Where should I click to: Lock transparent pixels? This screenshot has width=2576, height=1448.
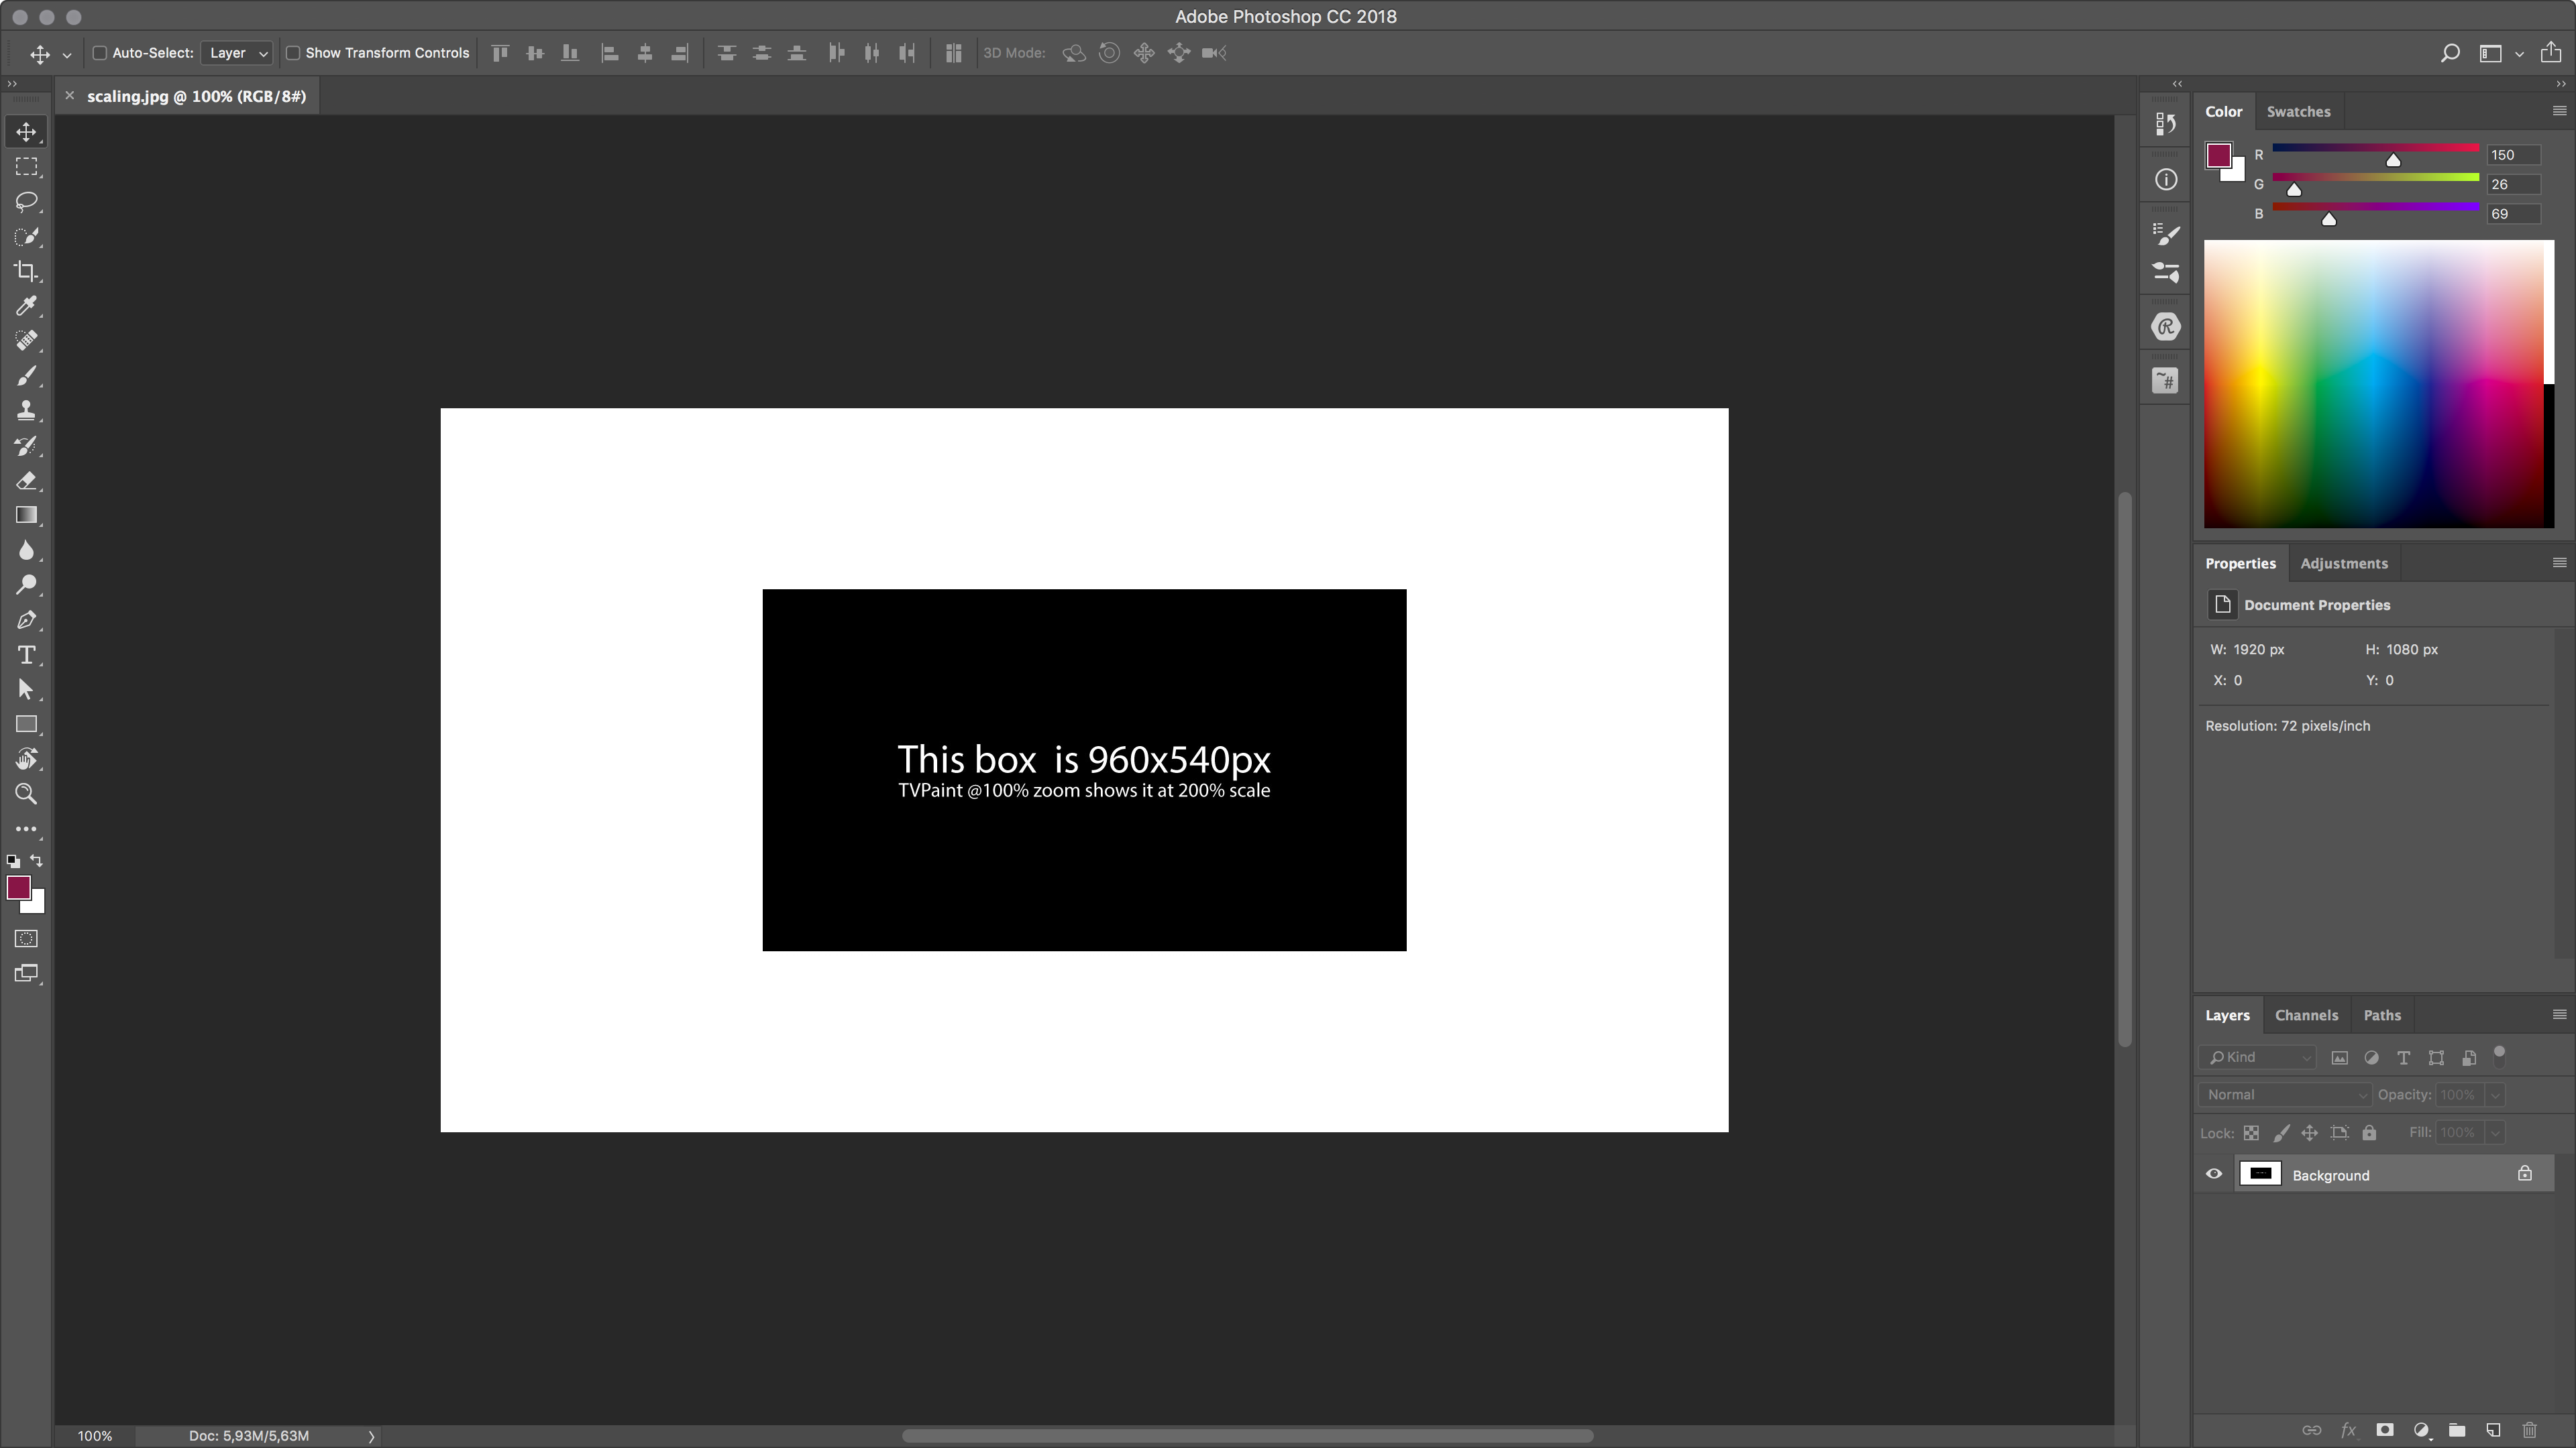click(x=2251, y=1132)
